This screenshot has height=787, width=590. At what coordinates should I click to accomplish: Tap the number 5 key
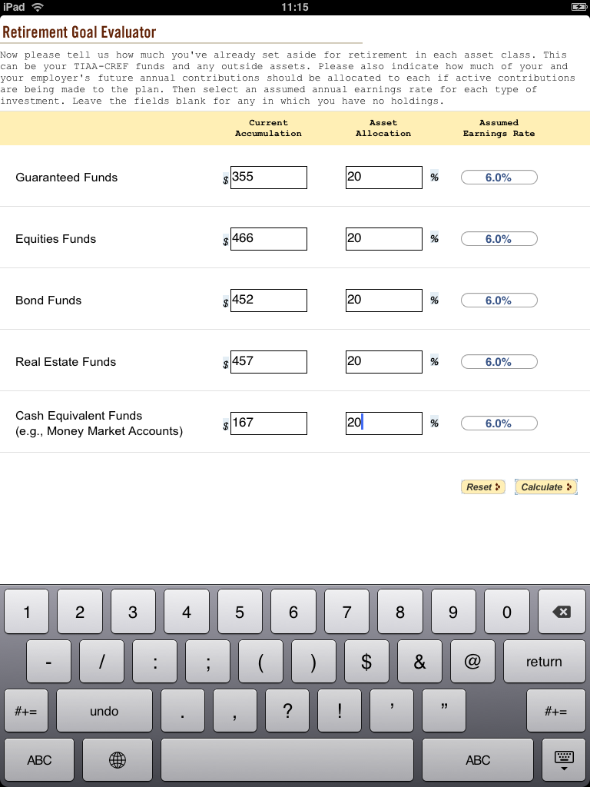[x=240, y=611]
